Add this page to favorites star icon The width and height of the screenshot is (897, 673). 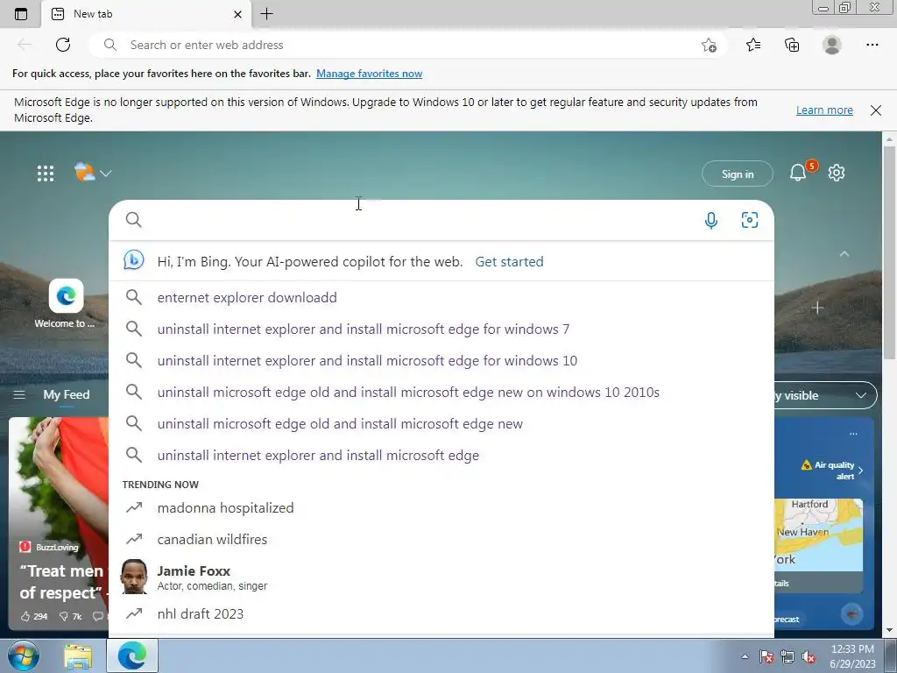pyautogui.click(x=709, y=46)
